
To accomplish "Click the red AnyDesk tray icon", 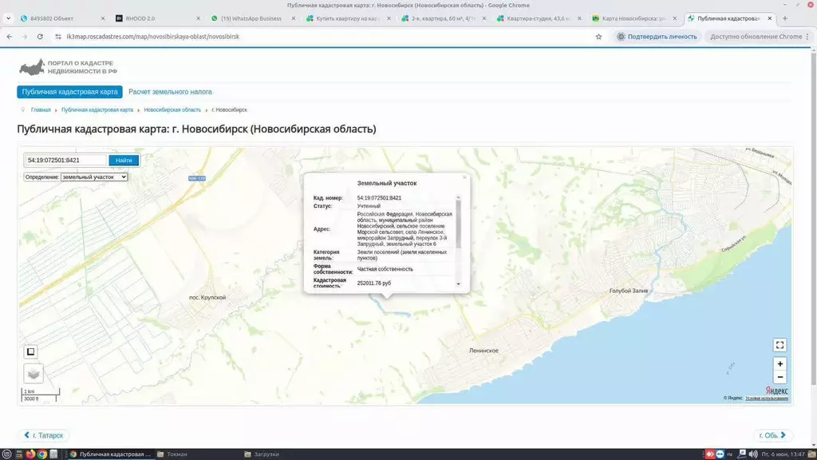I will coord(709,454).
